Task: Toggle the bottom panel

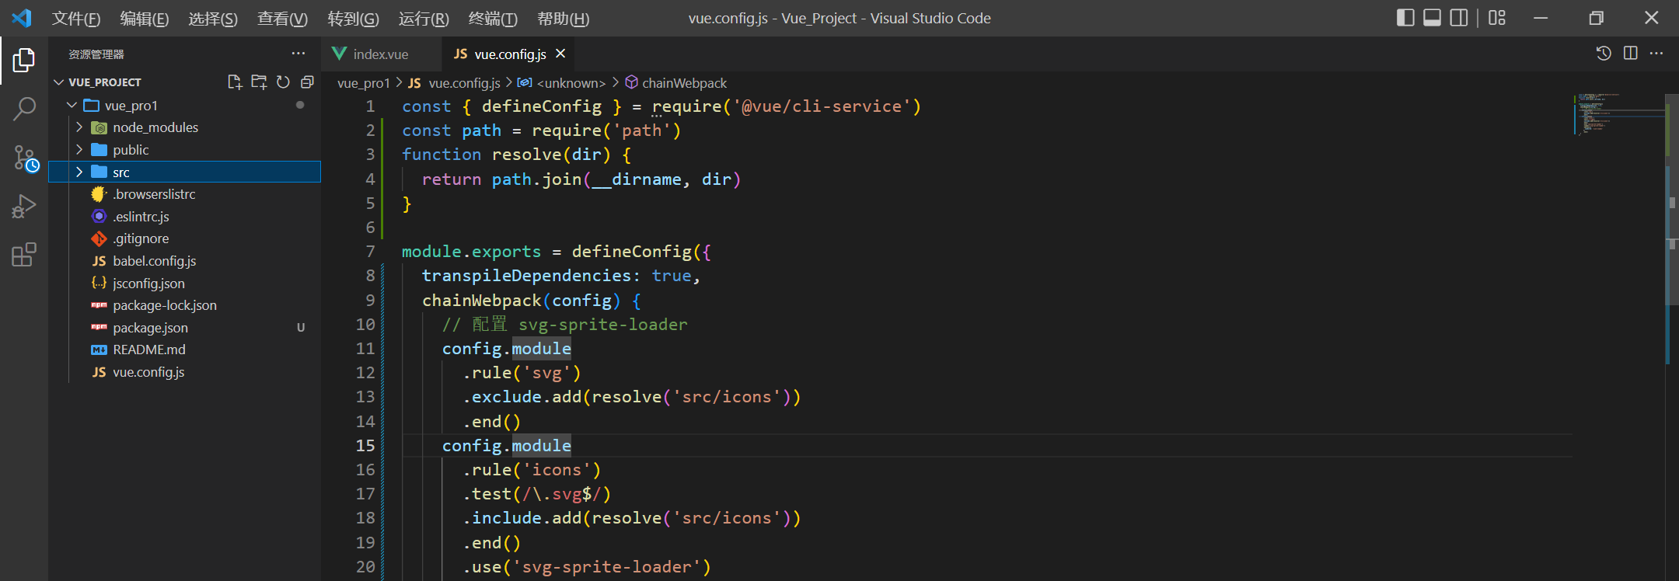Action: (1433, 18)
